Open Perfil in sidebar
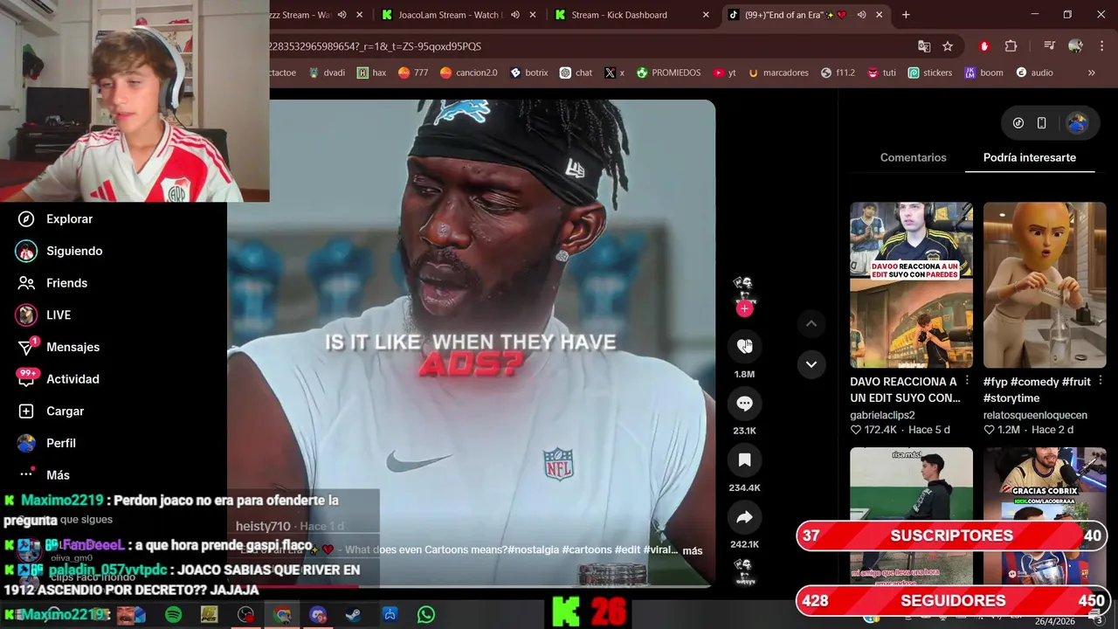The height and width of the screenshot is (629, 1118). point(48,443)
